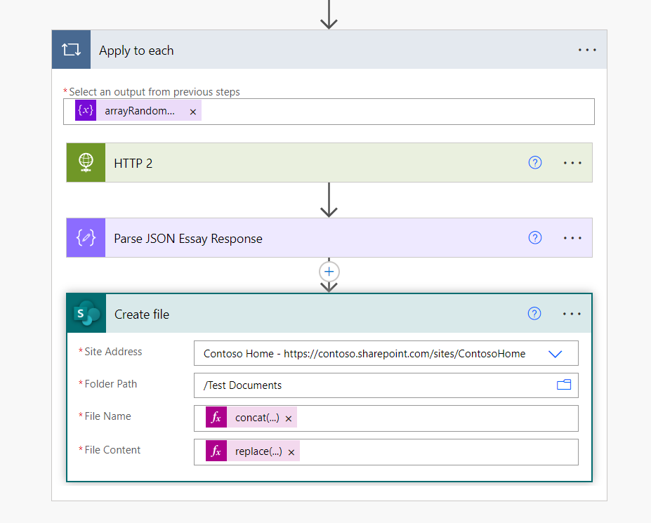
Task: Click the HTTP 2 globe icon
Action: (86, 163)
